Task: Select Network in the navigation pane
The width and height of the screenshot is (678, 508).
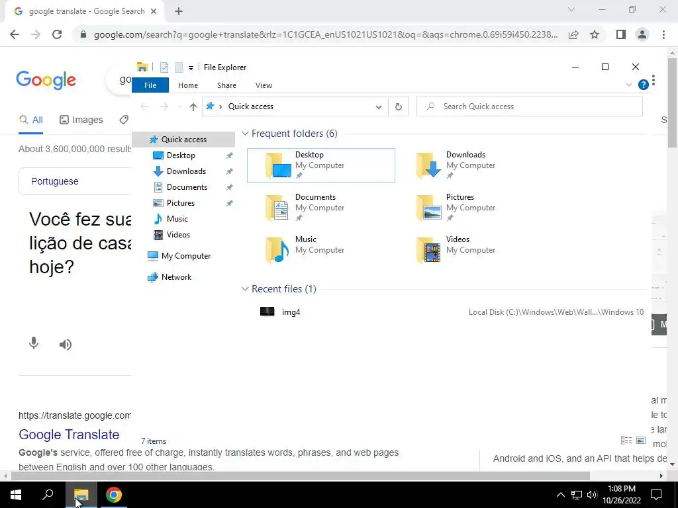Action: click(x=176, y=277)
